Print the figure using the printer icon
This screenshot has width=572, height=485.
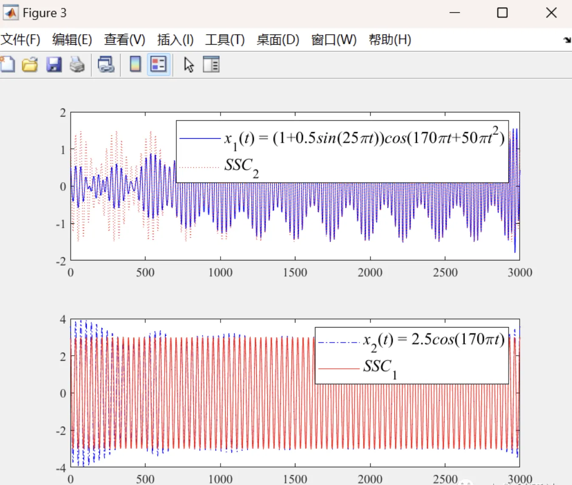pyautogui.click(x=77, y=65)
